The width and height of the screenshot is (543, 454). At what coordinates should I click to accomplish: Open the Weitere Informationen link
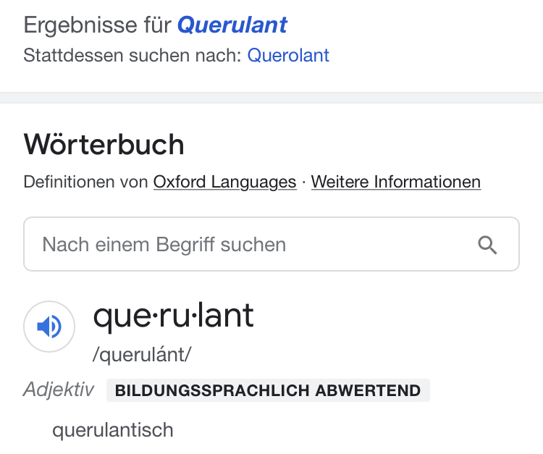coord(395,182)
